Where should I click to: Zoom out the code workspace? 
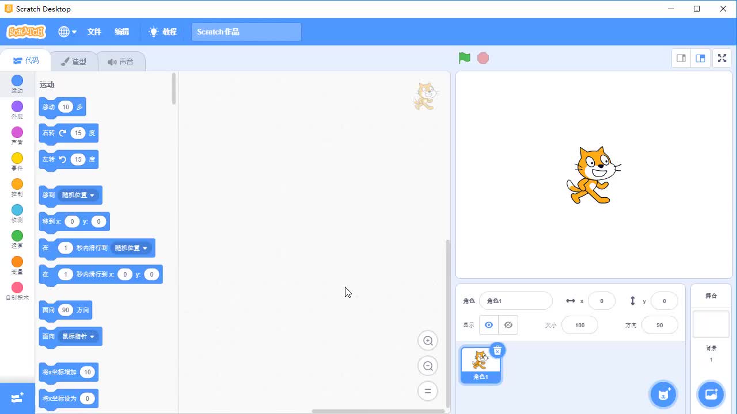[428, 366]
